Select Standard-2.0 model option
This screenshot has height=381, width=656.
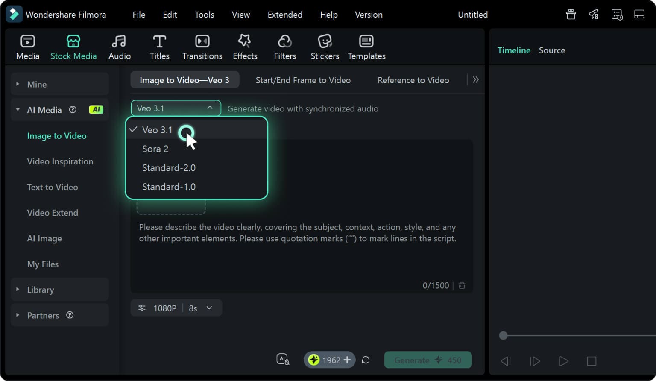coord(169,168)
